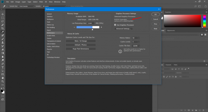Viewport: 208px width, 112px height.
Task: Click the Let Photoshop Use input field
Action: pyautogui.click(x=91, y=23)
